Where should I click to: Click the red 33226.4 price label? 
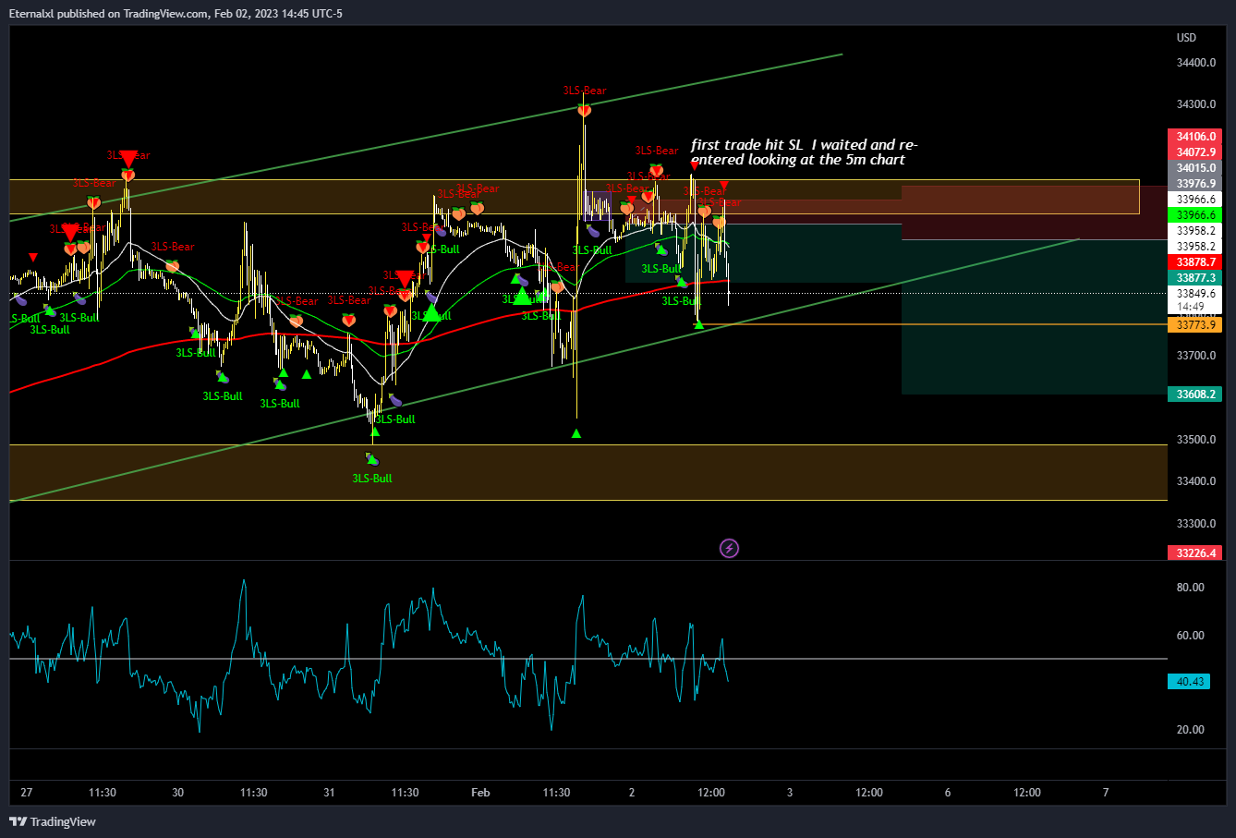pyautogui.click(x=1195, y=553)
